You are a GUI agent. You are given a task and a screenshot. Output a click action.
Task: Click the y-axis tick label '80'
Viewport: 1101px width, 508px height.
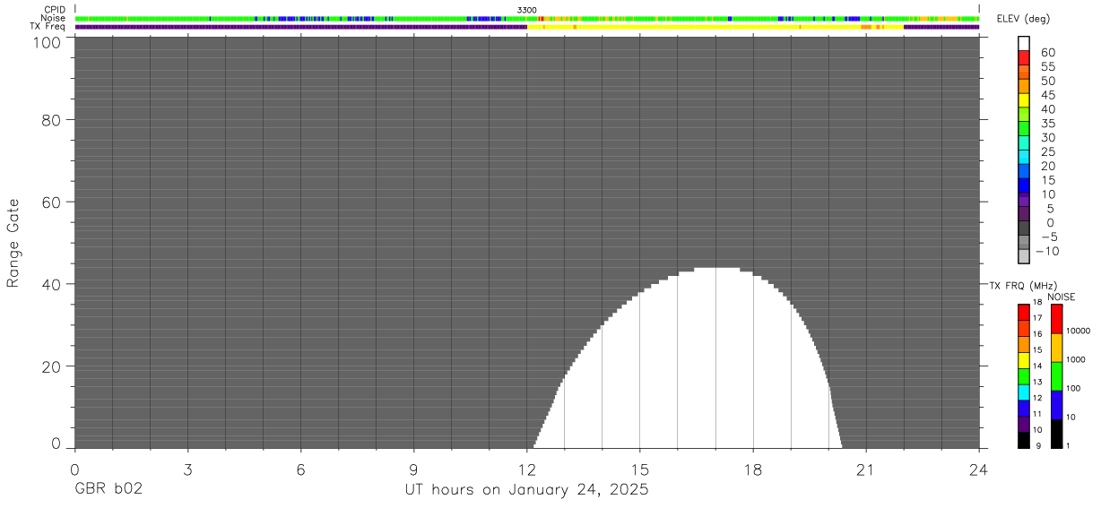[52, 120]
